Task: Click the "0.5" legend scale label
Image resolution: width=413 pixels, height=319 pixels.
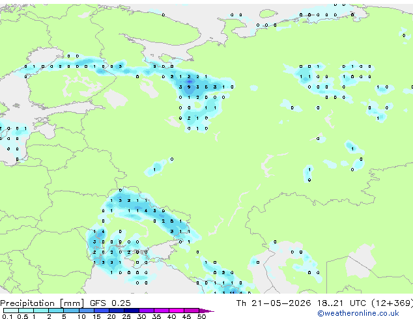Action: [23, 316]
